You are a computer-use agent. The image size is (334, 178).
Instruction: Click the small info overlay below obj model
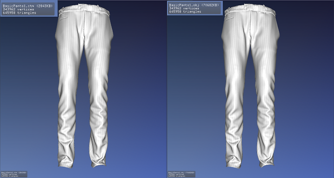pyautogui.click(x=182, y=174)
